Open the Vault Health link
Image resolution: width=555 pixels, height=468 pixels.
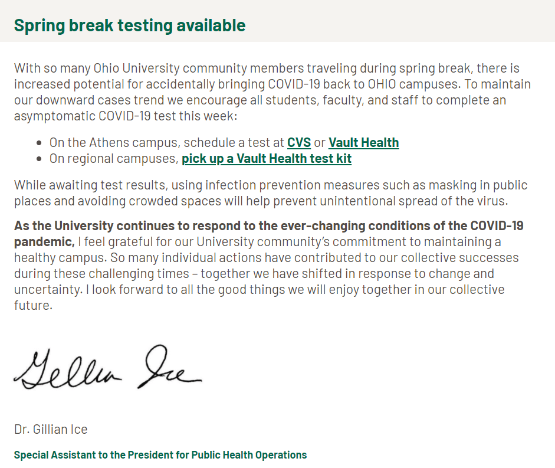click(363, 143)
